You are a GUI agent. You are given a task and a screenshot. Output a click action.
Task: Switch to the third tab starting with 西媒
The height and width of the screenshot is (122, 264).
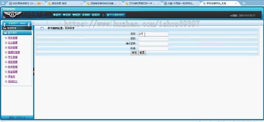(x=103, y=3)
